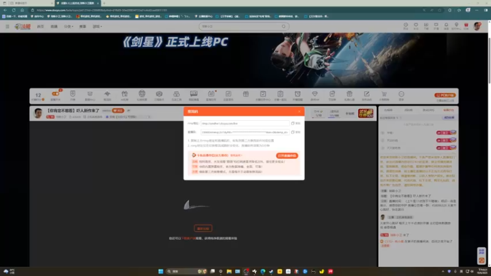
Task: Copy the stream key in the dialog
Action: pyautogui.click(x=296, y=132)
